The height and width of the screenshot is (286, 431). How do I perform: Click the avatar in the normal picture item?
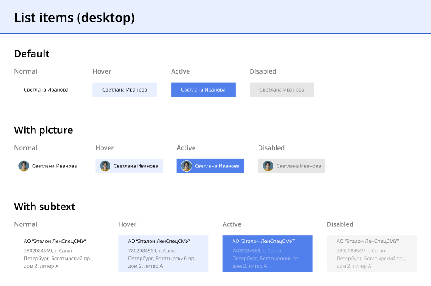[24, 166]
